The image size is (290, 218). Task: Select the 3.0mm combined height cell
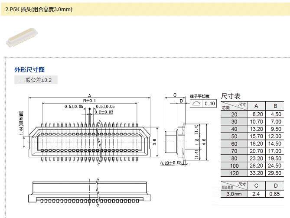pos(234,194)
